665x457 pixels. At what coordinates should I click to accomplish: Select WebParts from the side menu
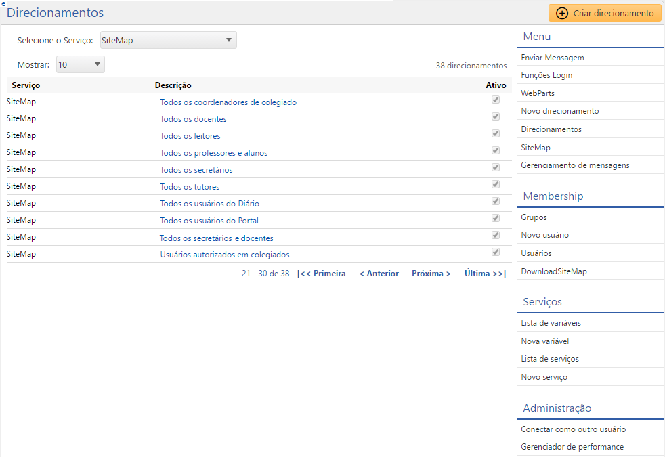[538, 93]
